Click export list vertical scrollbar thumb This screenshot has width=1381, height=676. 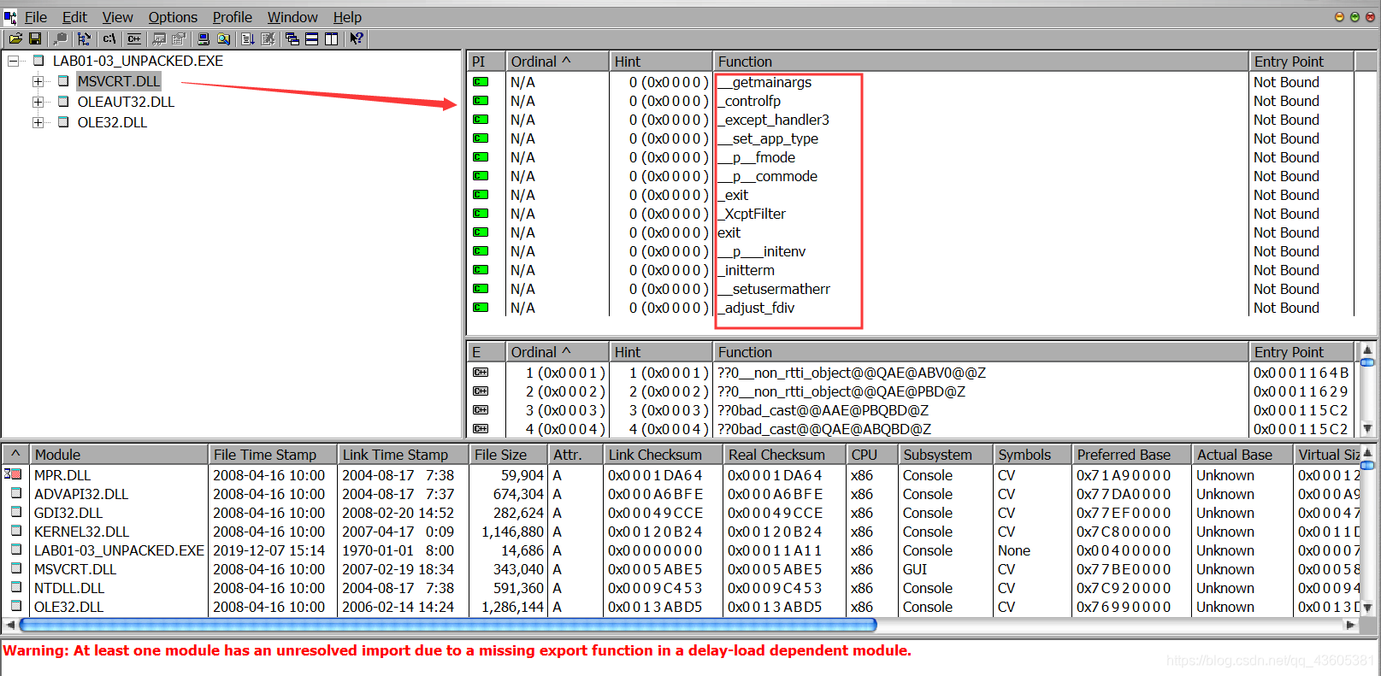1367,362
